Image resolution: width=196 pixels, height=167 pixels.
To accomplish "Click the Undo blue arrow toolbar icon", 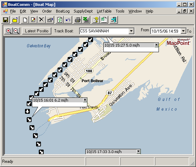I will (x=68, y=20).
